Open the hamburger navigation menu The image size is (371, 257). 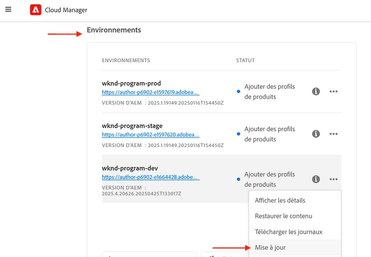tap(8, 9)
